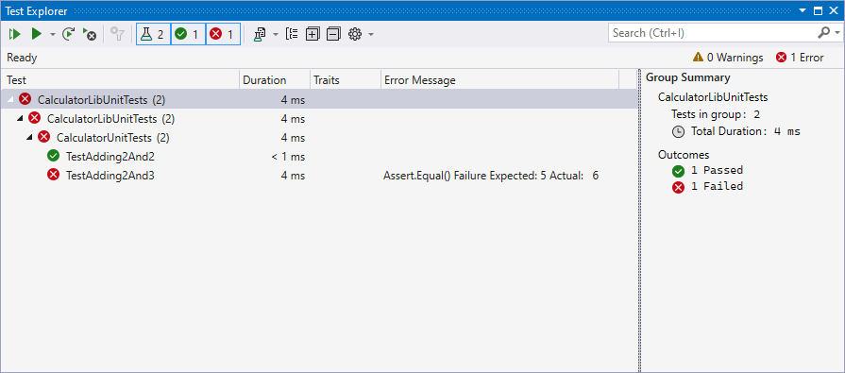Open the Run button dropdown arrow

(52, 35)
